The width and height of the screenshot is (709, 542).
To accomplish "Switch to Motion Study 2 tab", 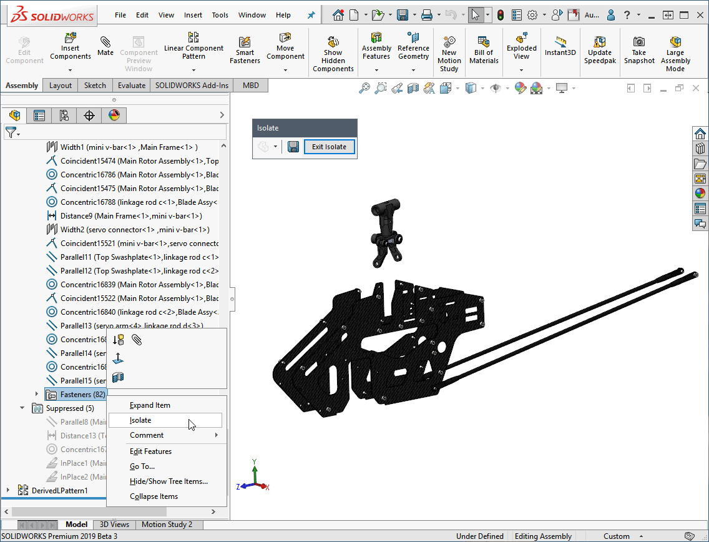I will click(167, 525).
